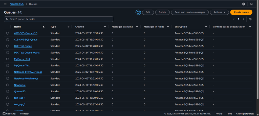Select MyQueue_Test radio button

coord(8,59)
